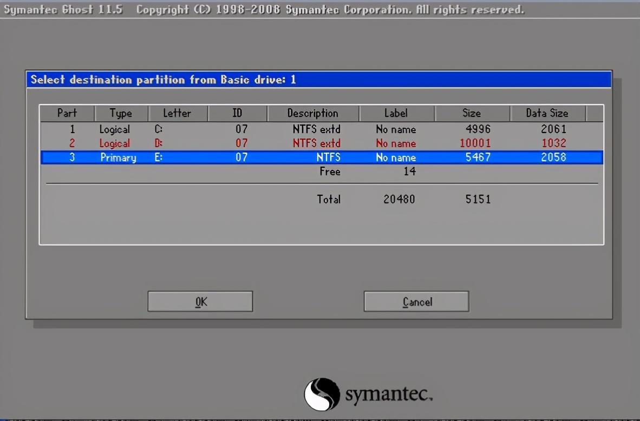The height and width of the screenshot is (421, 640).
Task: Click the Symantec yin-yang logo icon
Action: click(x=322, y=395)
